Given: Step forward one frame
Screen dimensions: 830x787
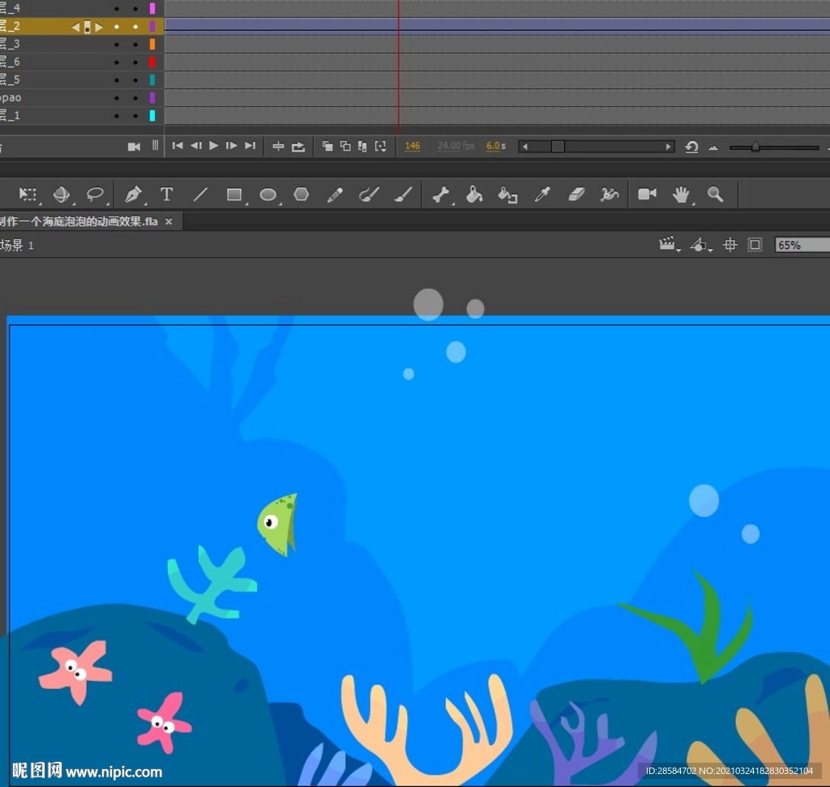Looking at the screenshot, I should pos(231,146).
